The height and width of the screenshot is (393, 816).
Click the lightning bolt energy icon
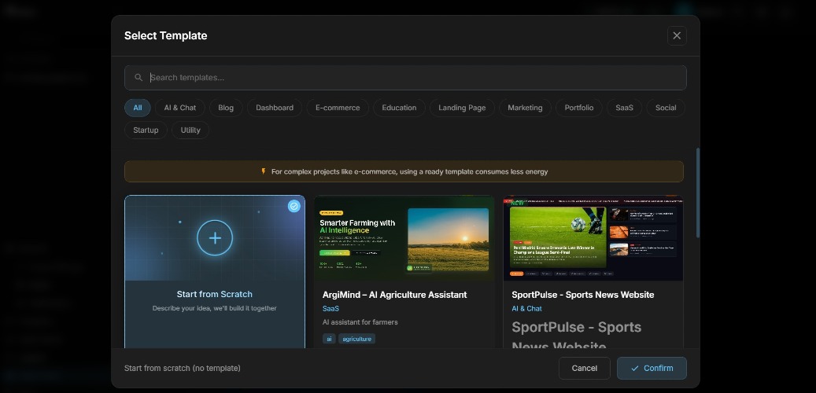click(264, 171)
